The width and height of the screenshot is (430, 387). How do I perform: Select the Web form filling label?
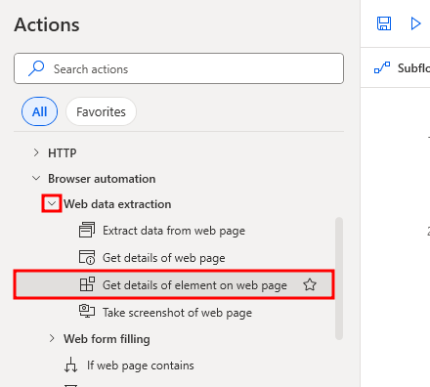tap(107, 339)
